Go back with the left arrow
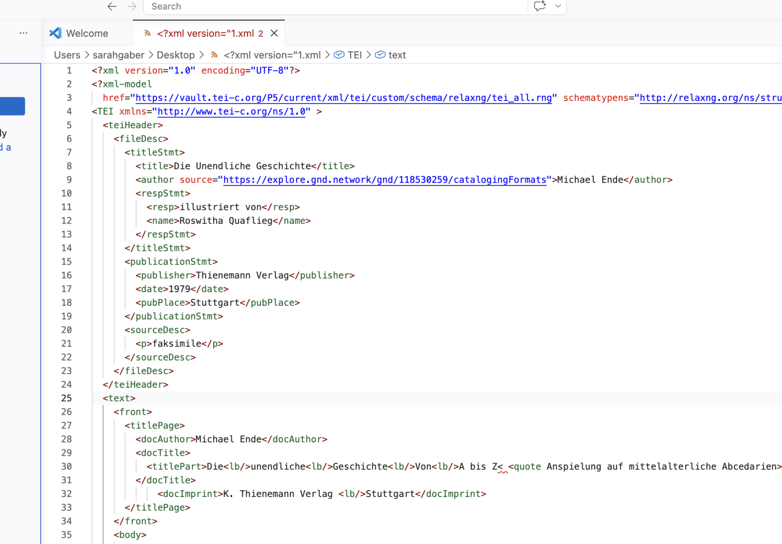 tap(112, 6)
